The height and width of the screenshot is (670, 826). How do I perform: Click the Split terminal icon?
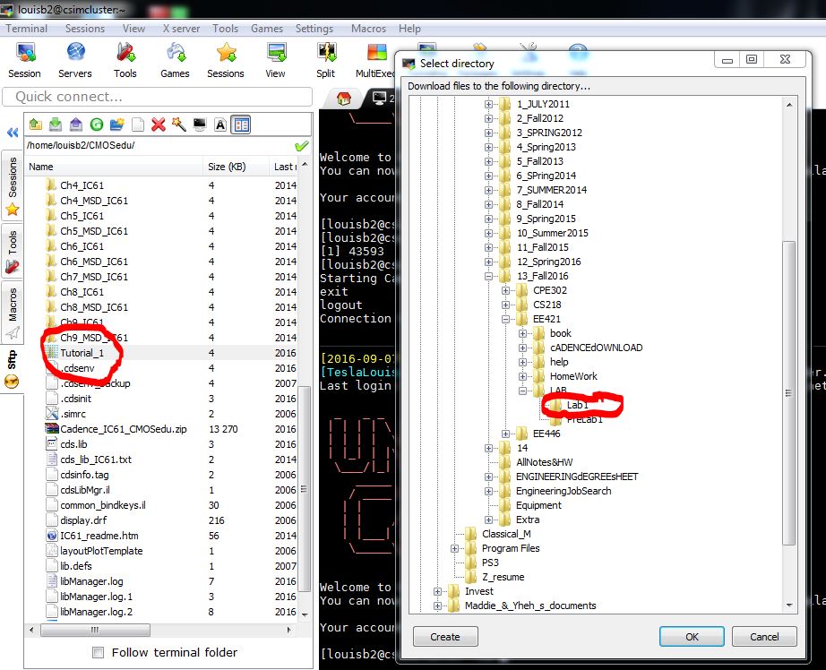pos(325,59)
